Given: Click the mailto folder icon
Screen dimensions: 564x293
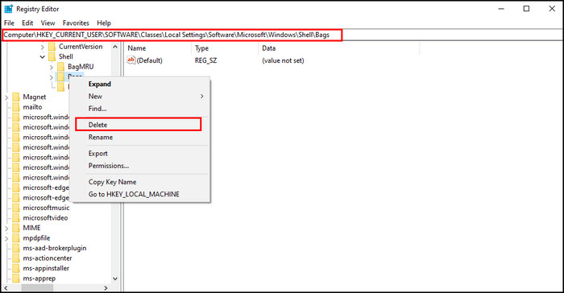Looking at the screenshot, I should [16, 107].
